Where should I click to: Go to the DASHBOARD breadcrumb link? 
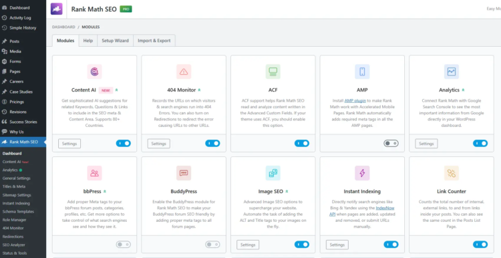pos(63,27)
